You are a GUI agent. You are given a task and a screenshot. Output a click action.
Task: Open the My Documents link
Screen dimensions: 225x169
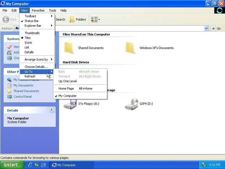point(23,85)
